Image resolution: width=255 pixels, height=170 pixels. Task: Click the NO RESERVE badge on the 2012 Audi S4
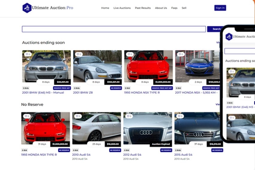[x=166, y=150]
